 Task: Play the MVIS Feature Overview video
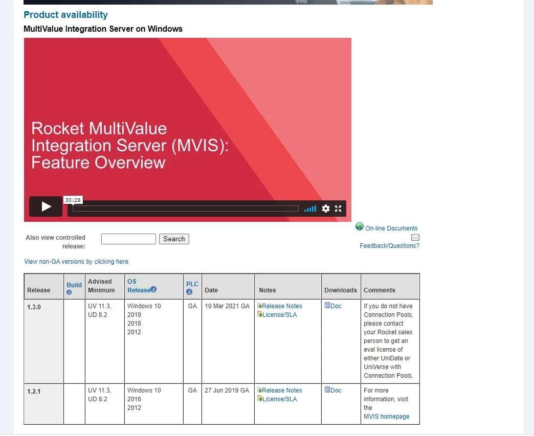coord(46,206)
